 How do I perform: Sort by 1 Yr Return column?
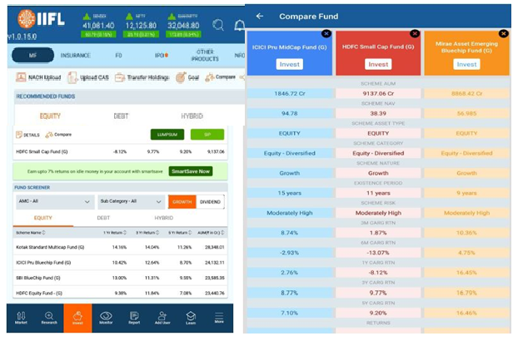[115, 233]
